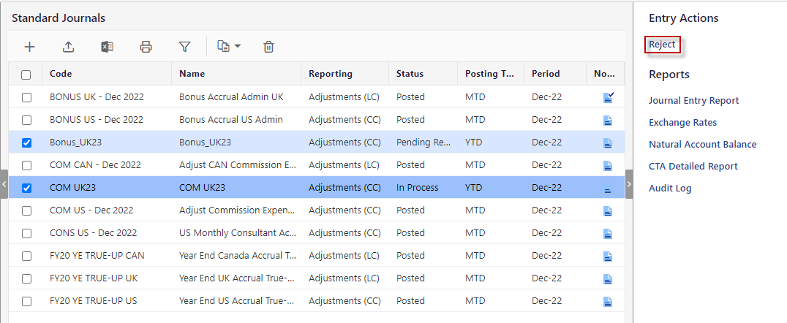Expand the copy dropdown arrow in toolbar
Screen dimensions: 787x323
(238, 47)
